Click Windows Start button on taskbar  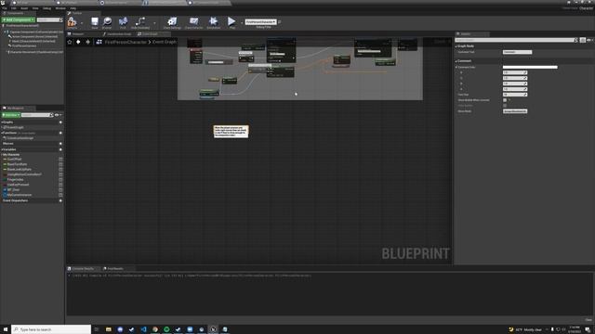click(x=6, y=329)
